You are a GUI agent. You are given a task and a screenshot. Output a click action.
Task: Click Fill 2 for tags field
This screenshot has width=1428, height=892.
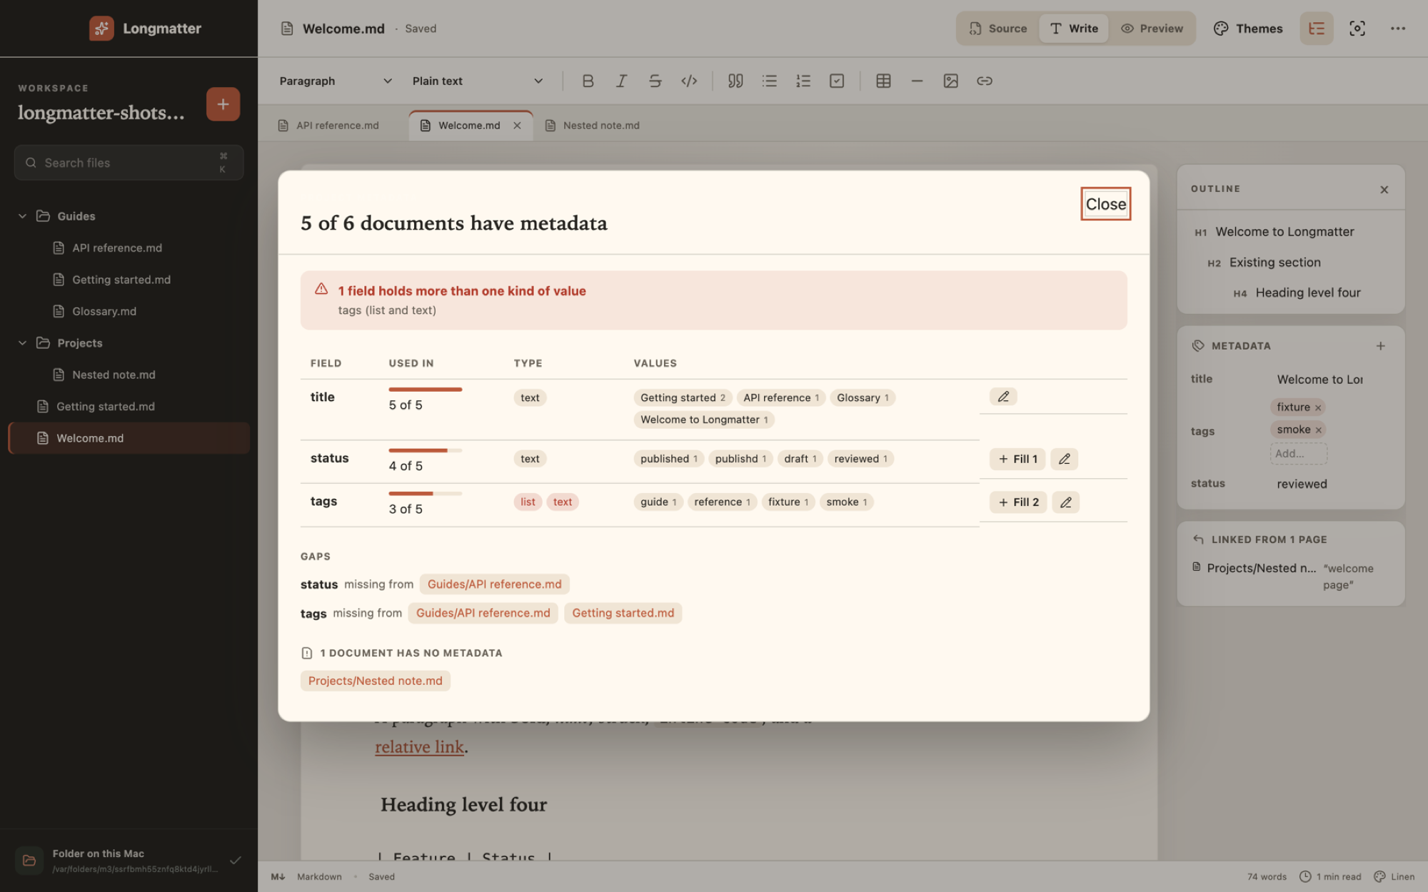1018,502
